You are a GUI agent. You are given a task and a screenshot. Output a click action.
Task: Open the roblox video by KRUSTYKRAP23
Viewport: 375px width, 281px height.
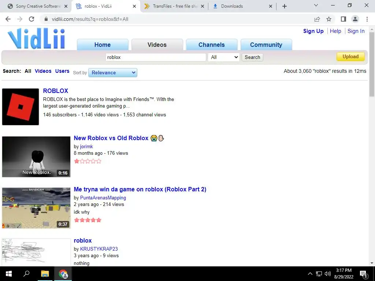pyautogui.click(x=83, y=240)
